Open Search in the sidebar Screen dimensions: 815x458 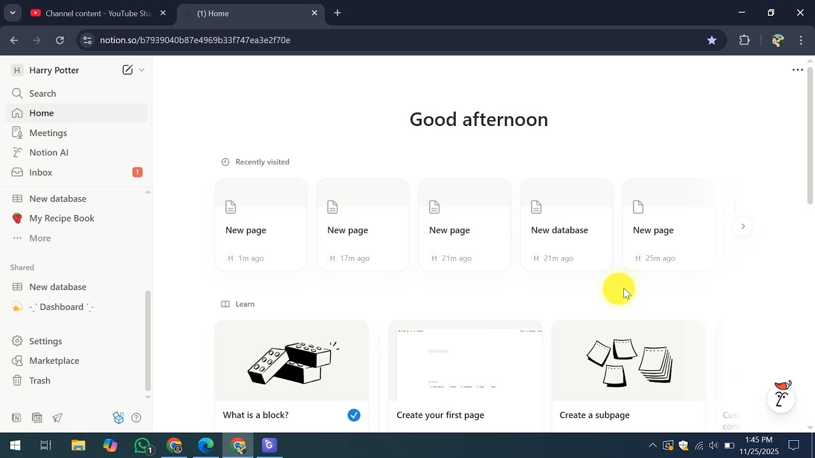[x=76, y=94]
